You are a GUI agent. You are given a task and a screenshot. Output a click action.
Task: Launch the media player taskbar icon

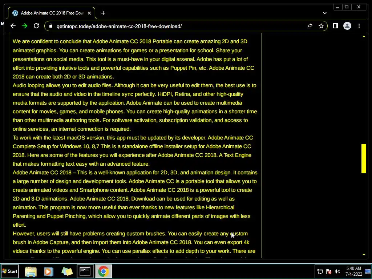tap(49, 271)
